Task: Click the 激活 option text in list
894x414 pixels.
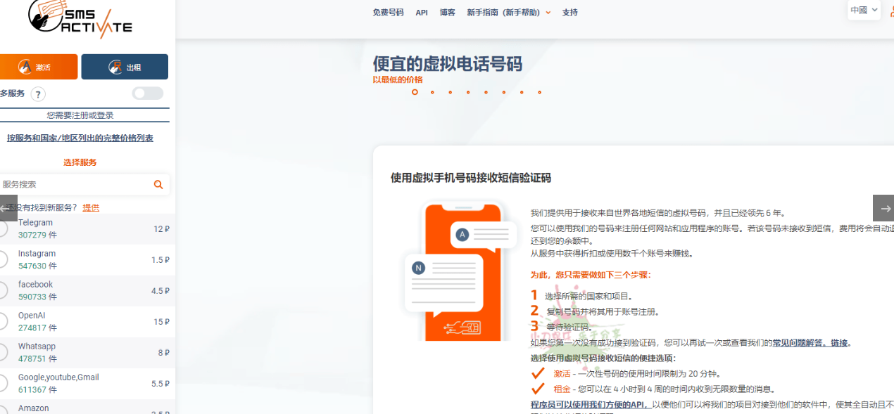Action: (562, 374)
